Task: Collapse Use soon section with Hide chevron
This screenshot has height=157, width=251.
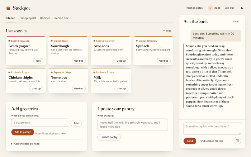Action: coord(167,31)
